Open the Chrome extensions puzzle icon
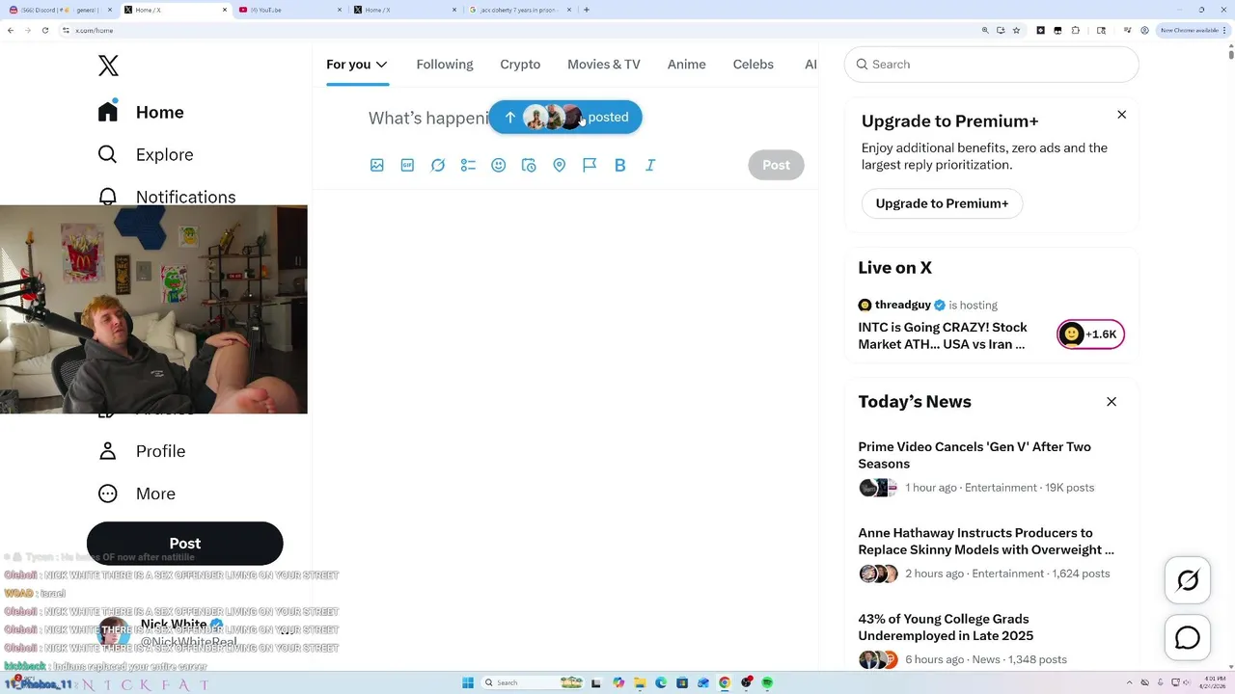This screenshot has width=1235, height=694. pos(1076,30)
